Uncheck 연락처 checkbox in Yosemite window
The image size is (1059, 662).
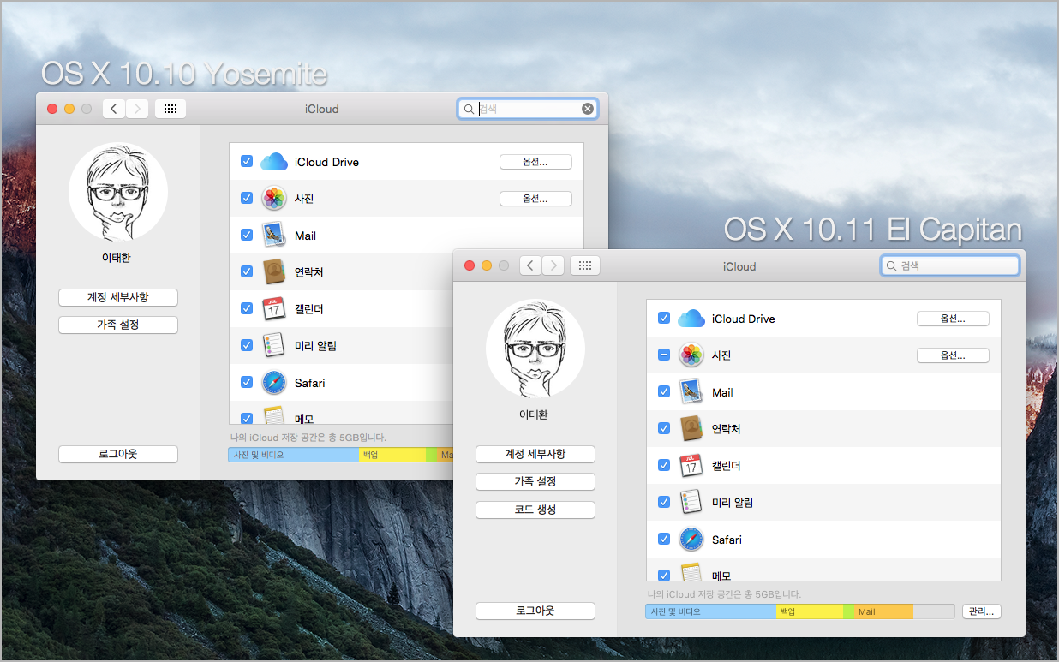pyautogui.click(x=247, y=271)
